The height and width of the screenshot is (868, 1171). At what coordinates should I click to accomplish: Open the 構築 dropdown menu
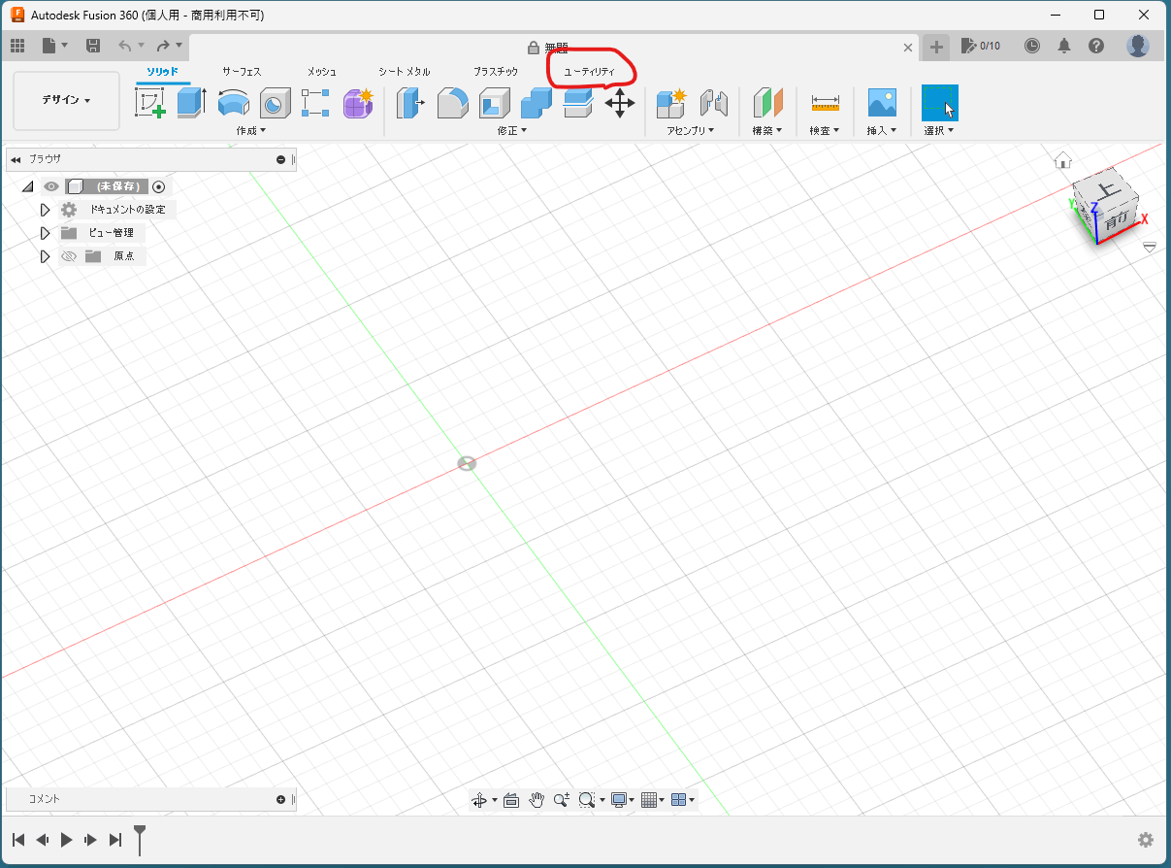pos(767,130)
